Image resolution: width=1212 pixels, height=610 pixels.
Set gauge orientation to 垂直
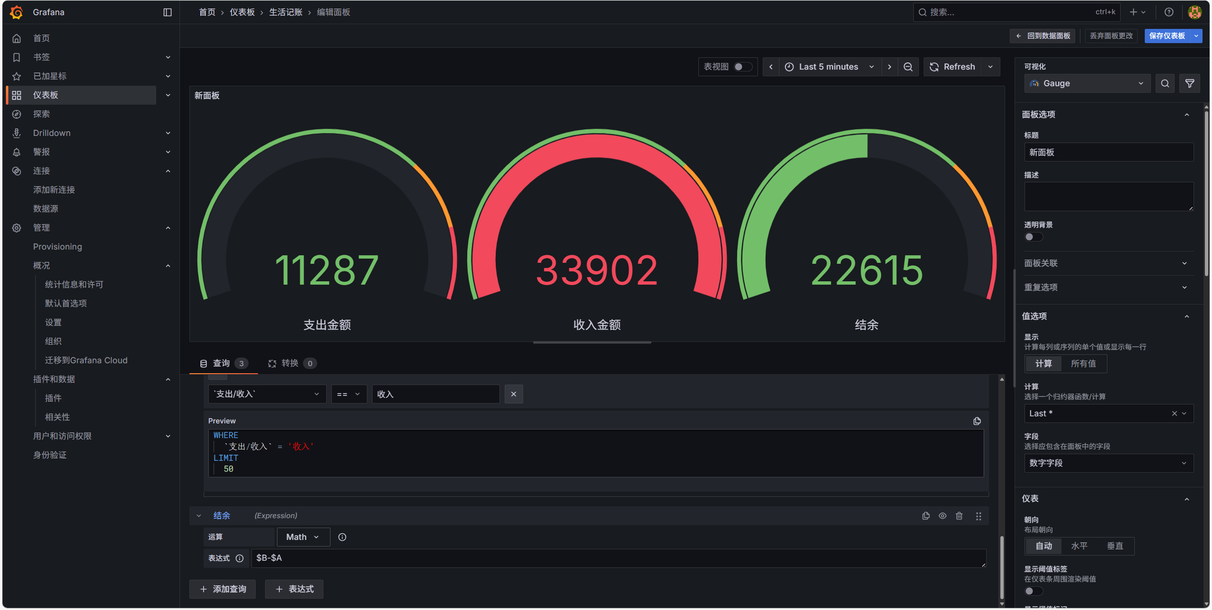1115,546
